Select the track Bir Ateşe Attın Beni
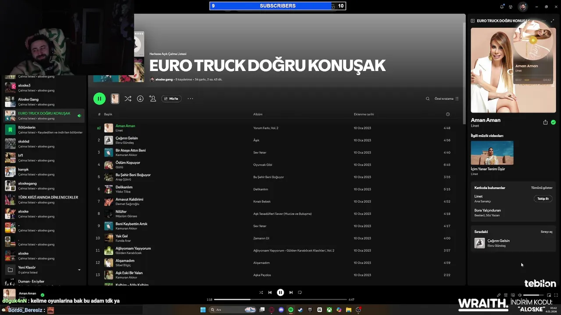Screen dimensions: 561x315 click(x=131, y=150)
